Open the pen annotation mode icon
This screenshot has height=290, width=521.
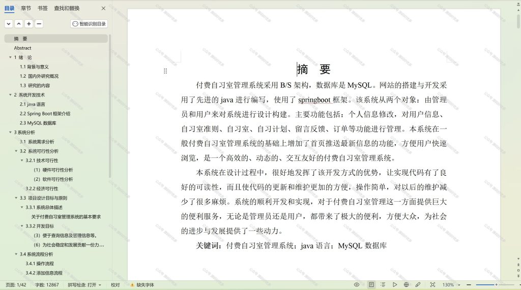418,285
